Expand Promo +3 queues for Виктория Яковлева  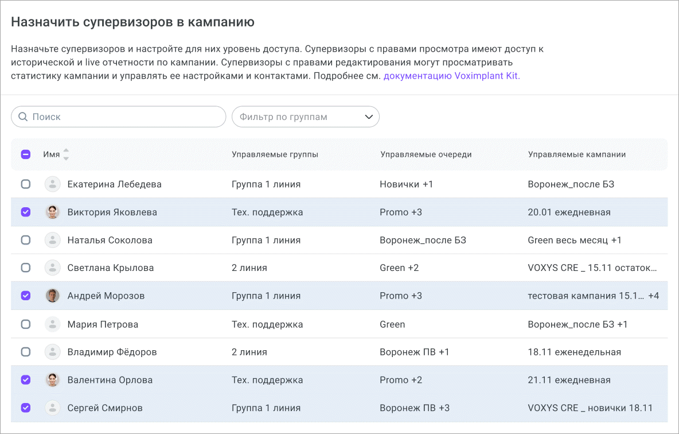(x=401, y=212)
